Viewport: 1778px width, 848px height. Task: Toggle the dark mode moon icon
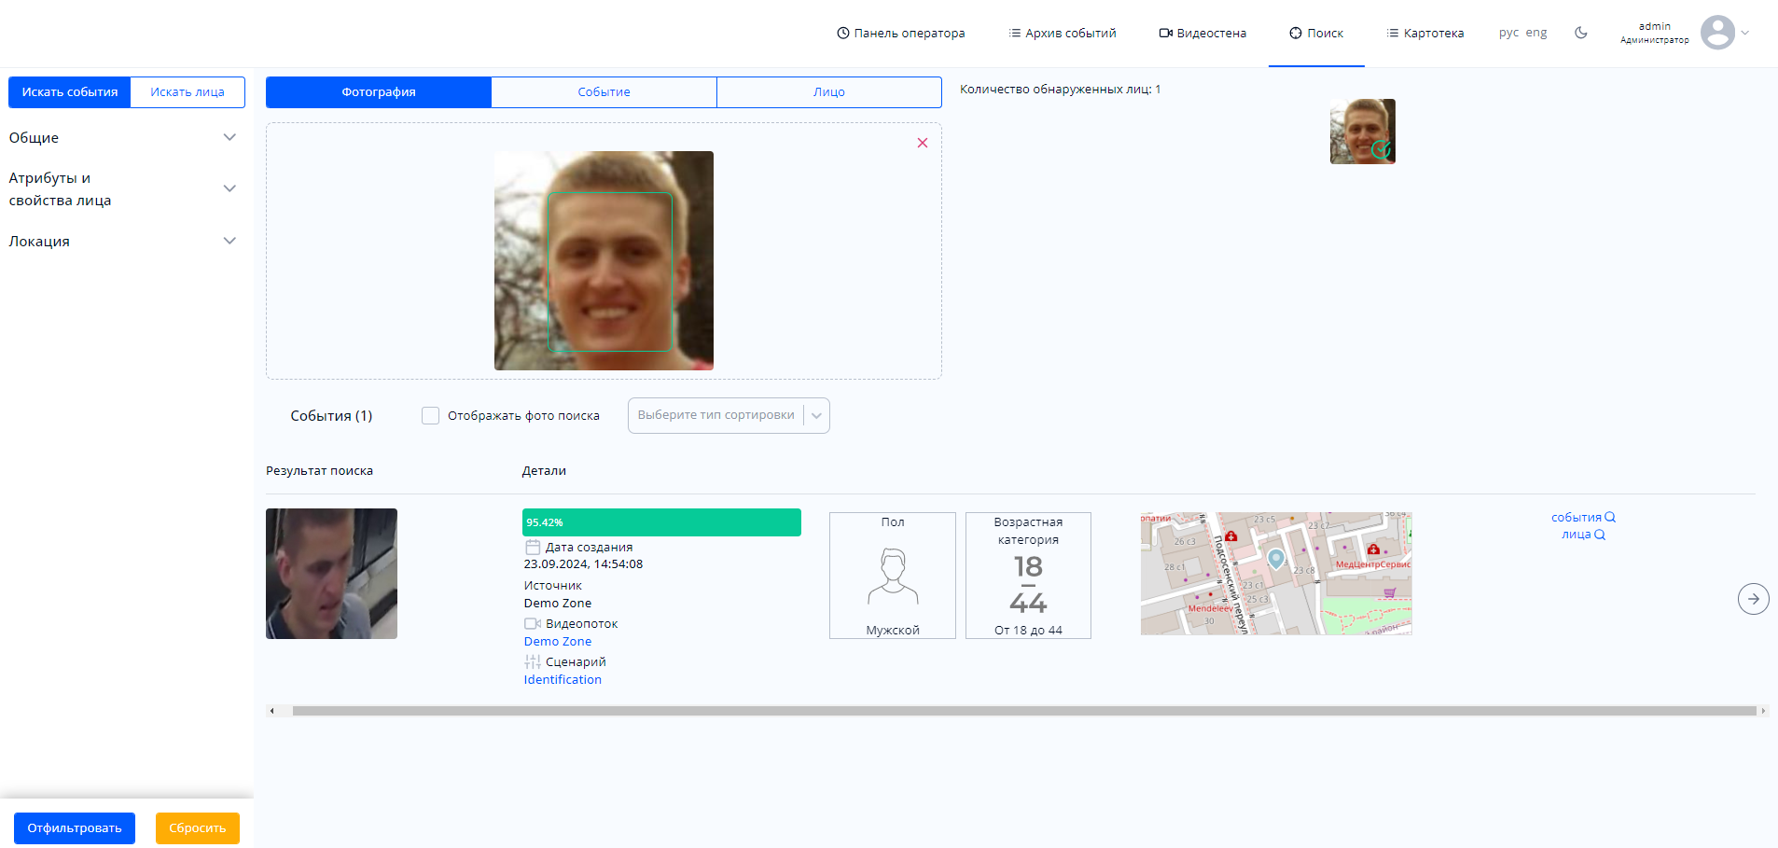pos(1581,33)
